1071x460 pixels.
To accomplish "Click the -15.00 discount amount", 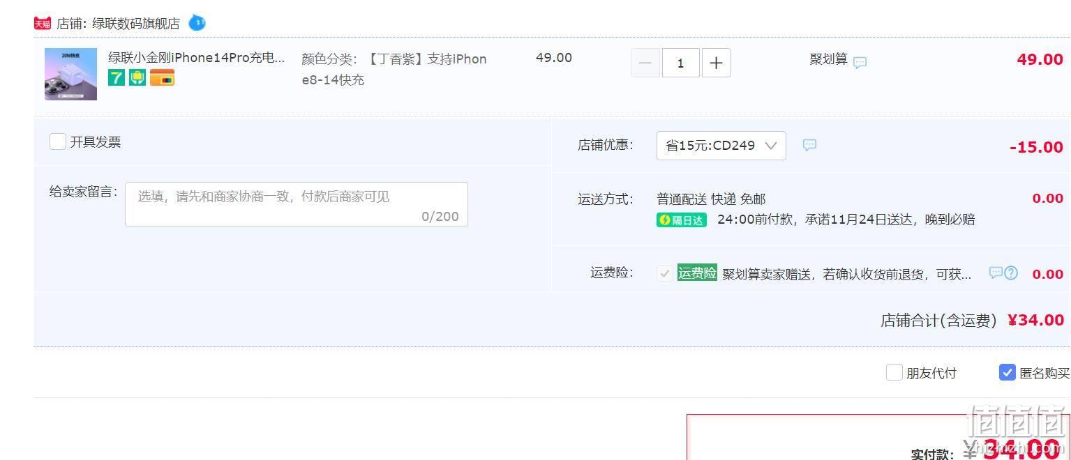I will click(1036, 147).
